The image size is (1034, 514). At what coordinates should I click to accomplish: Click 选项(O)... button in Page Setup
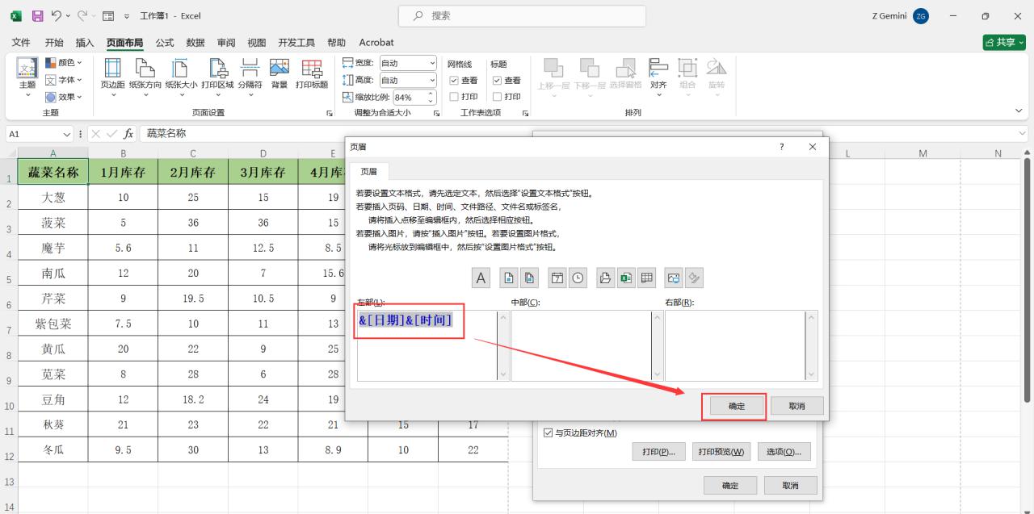pos(784,452)
